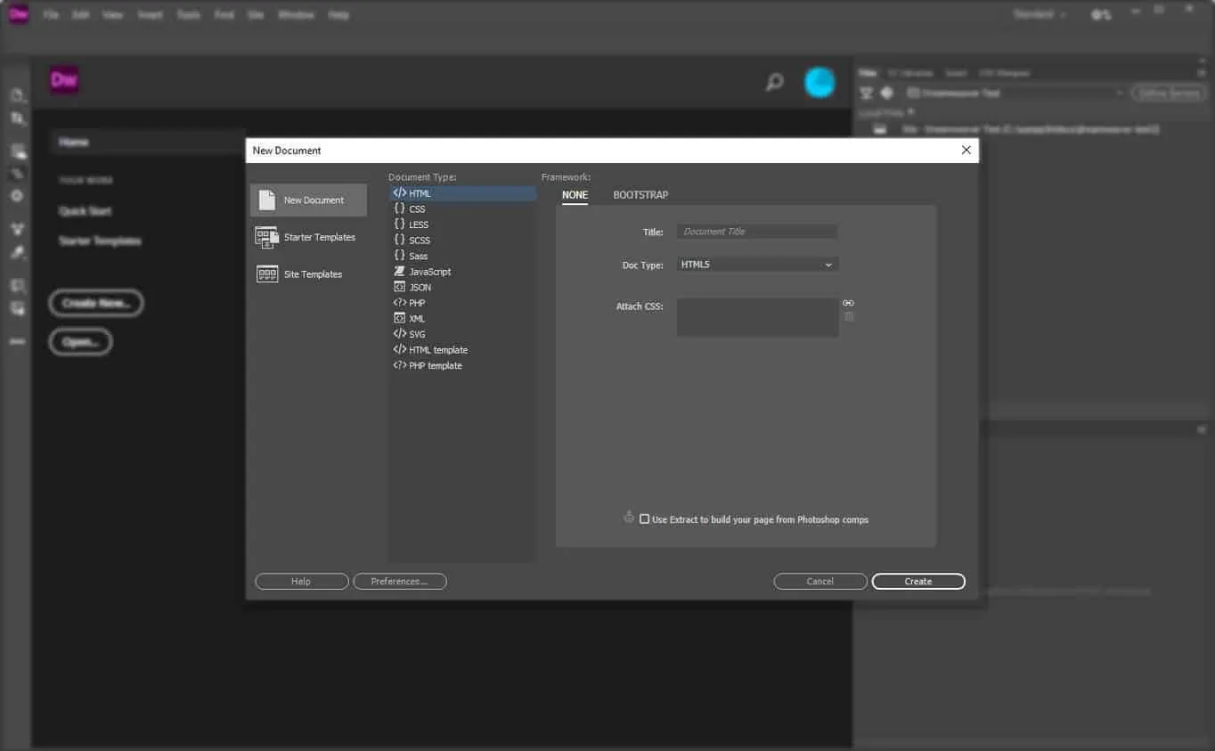Viewport: 1215px width, 751px height.
Task: Open the Doc Type dropdown
Action: tap(757, 265)
